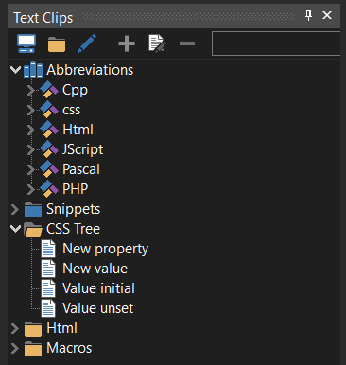
Task: Click the JScript abbreviation icon
Action: [49, 149]
